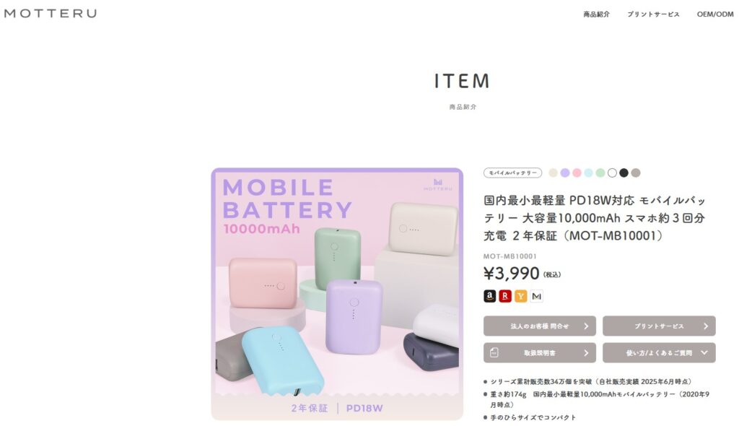Click the 法人のお客様 問合せ button
The height and width of the screenshot is (426, 739).
[x=540, y=326]
